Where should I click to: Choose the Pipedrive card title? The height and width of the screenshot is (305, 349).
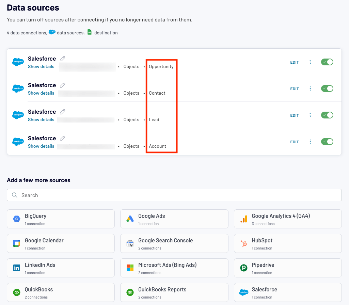click(x=263, y=265)
